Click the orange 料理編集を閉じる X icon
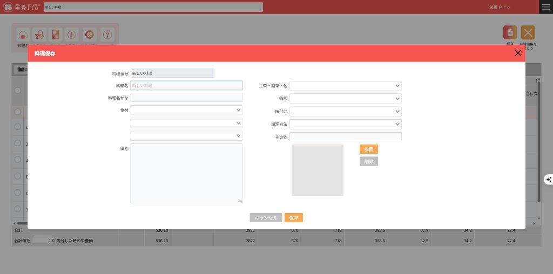Viewport: 553px width, 274px height. 528,32
